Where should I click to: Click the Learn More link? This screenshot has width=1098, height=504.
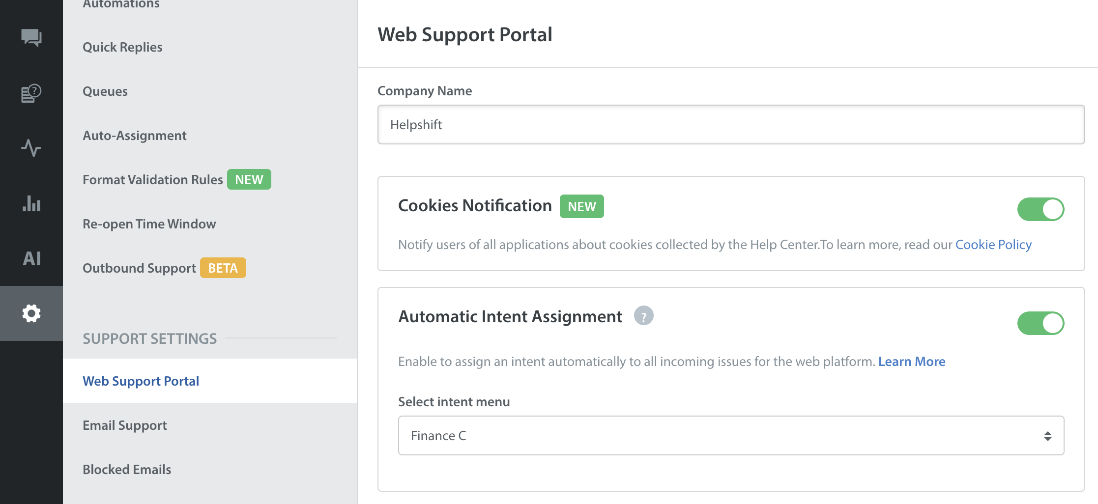click(x=912, y=362)
